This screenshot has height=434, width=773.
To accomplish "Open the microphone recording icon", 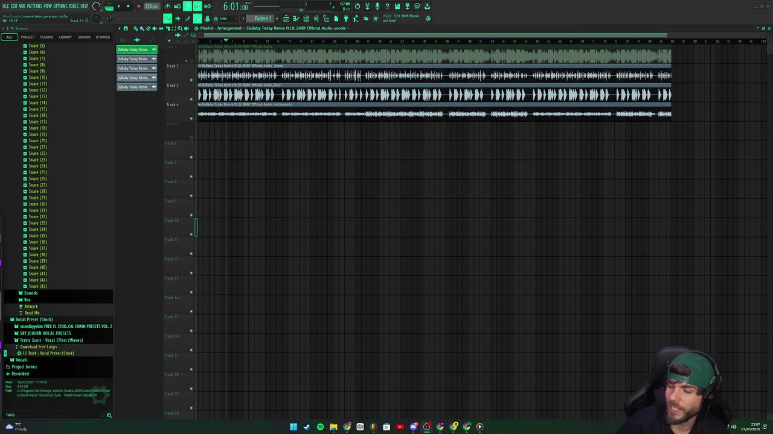I will coord(377,6).
